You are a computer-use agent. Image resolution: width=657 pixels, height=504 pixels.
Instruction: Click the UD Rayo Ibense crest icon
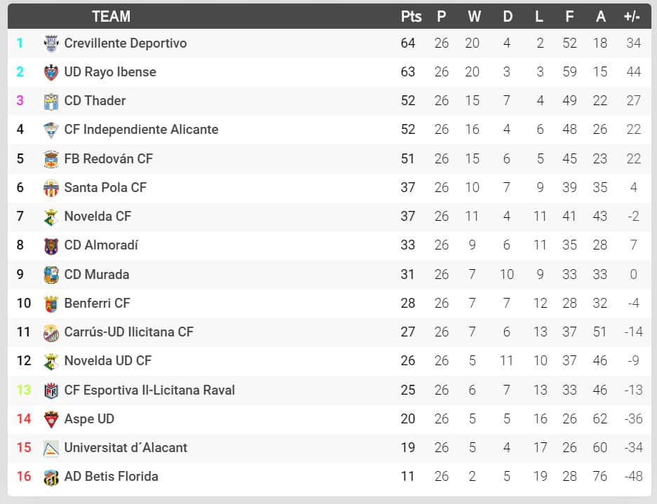51,72
